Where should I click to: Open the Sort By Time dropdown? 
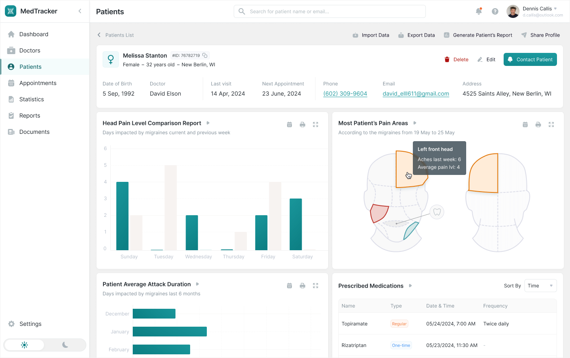(540, 286)
